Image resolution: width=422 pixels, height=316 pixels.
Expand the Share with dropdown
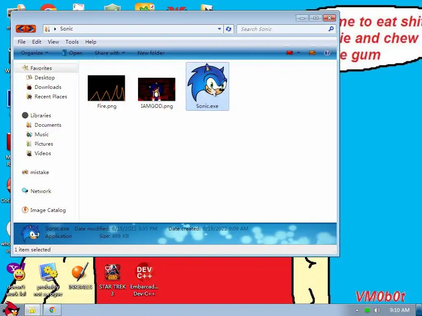click(x=110, y=53)
